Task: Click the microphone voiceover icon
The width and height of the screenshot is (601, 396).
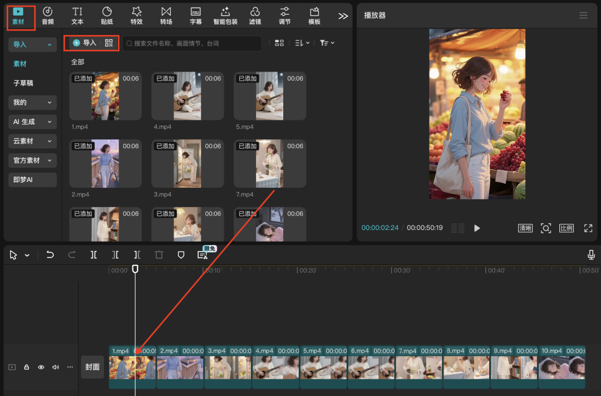Action: point(590,255)
